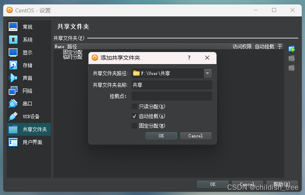Enable the 固定分配(M) checkbox
The image size is (305, 195).
pos(134,126)
